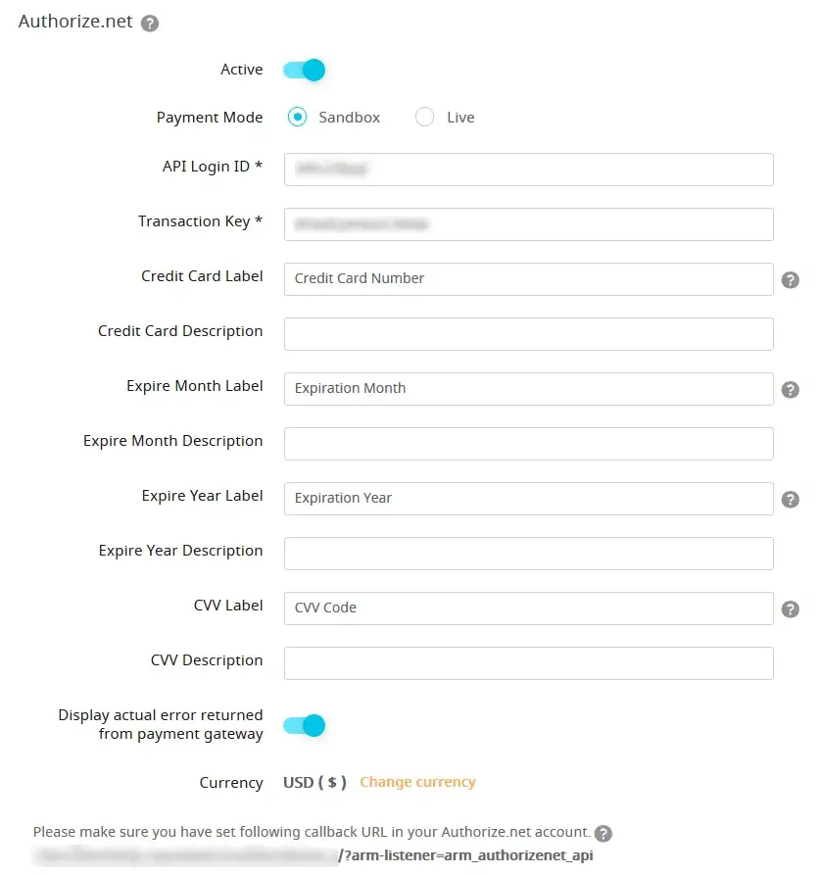
Task: Click help icon beside Credit Card Label
Action: click(791, 280)
